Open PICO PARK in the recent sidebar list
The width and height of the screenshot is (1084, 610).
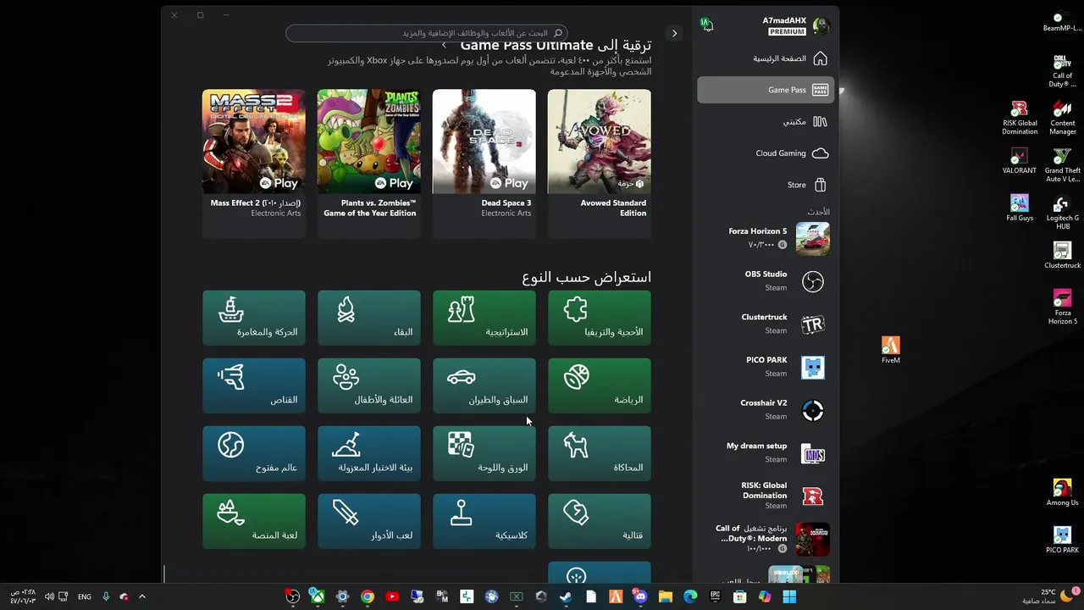click(x=766, y=367)
